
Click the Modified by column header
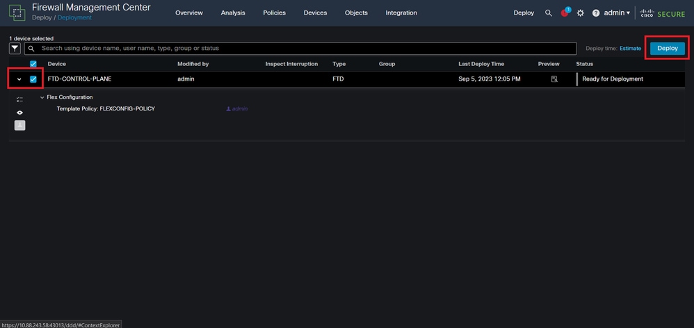[x=193, y=64]
